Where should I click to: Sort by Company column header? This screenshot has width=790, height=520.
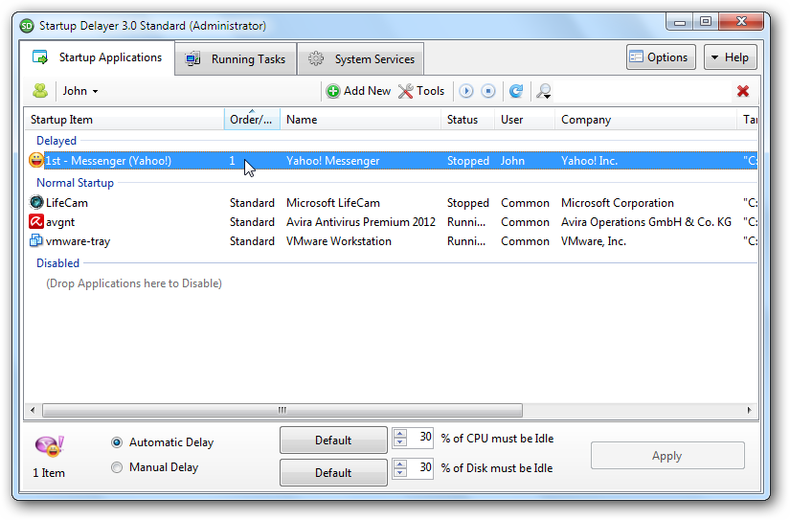click(645, 120)
